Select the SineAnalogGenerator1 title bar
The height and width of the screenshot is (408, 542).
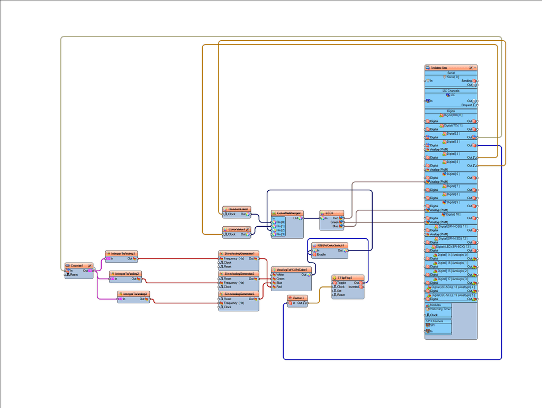[x=239, y=253]
